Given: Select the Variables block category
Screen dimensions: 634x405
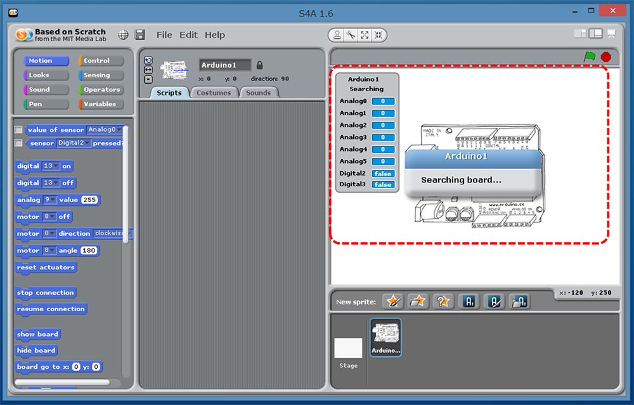Looking at the screenshot, I should (x=101, y=105).
